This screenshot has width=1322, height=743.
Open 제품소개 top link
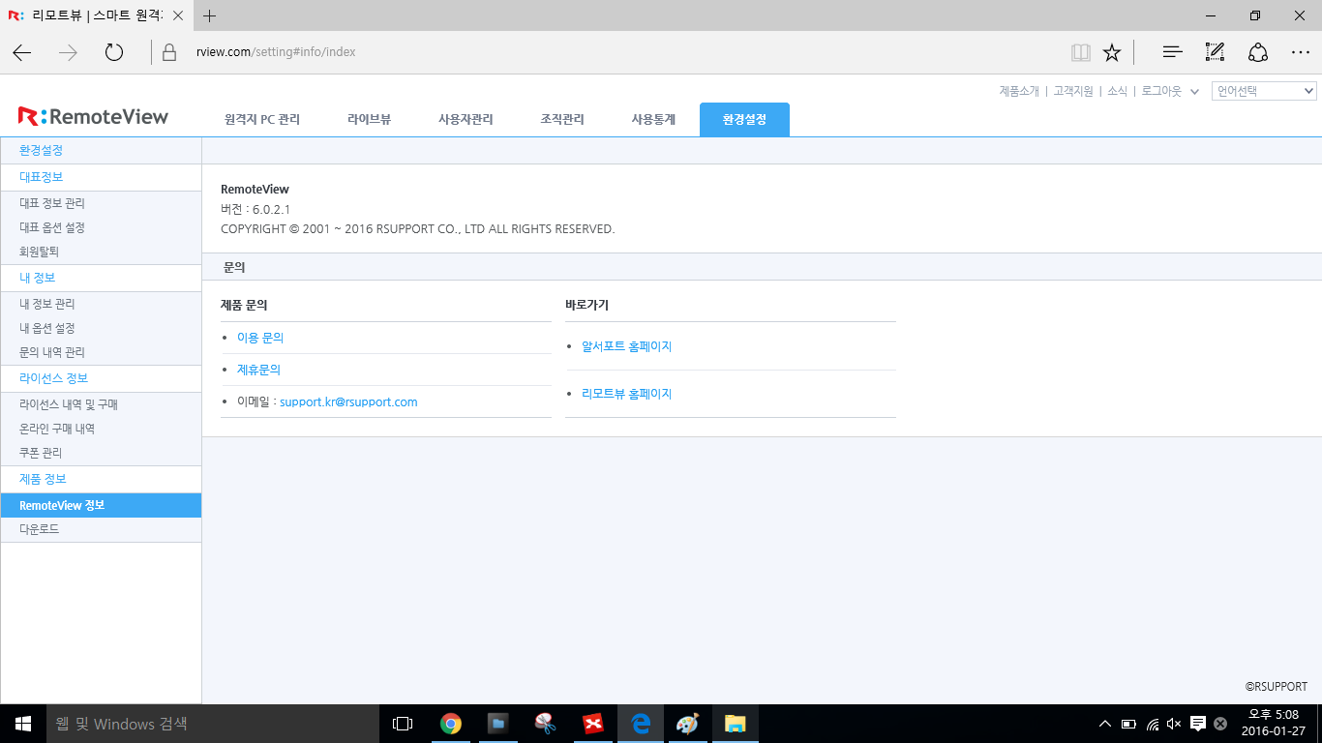(1019, 91)
